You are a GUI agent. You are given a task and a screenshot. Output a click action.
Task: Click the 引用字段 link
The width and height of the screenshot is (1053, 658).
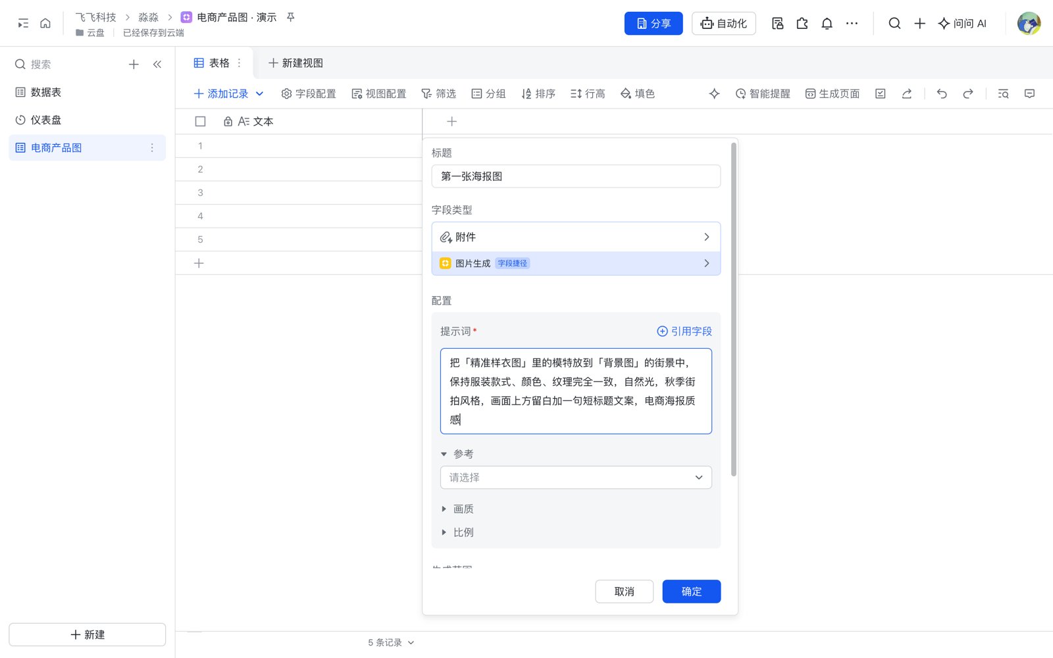pyautogui.click(x=684, y=332)
